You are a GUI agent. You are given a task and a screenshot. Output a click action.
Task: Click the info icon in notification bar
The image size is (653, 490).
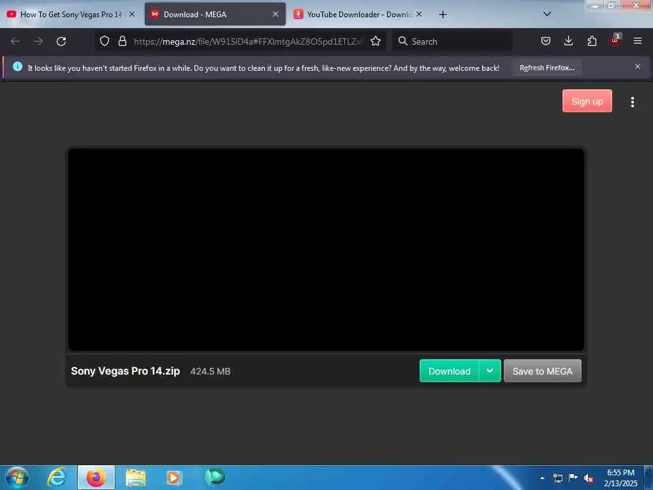click(x=17, y=66)
